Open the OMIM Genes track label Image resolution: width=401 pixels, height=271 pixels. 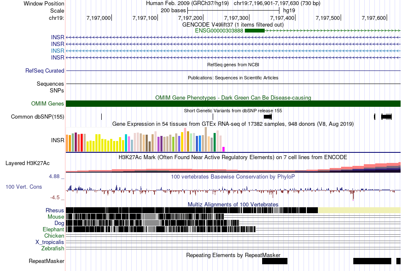(48, 103)
